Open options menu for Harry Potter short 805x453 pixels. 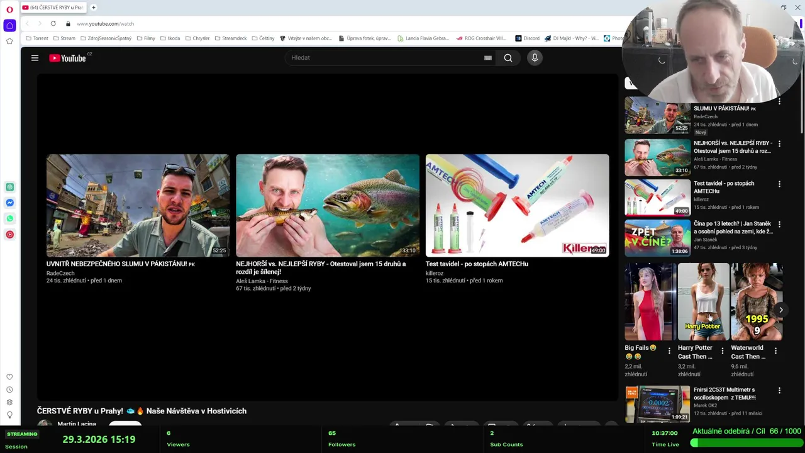click(x=722, y=351)
